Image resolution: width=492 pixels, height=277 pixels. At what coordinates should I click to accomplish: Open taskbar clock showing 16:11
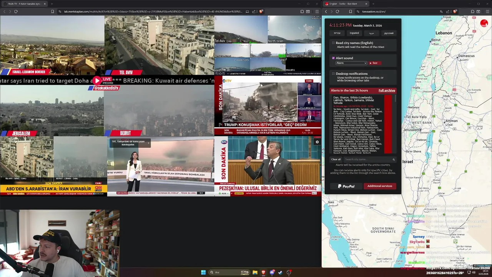tap(483, 272)
